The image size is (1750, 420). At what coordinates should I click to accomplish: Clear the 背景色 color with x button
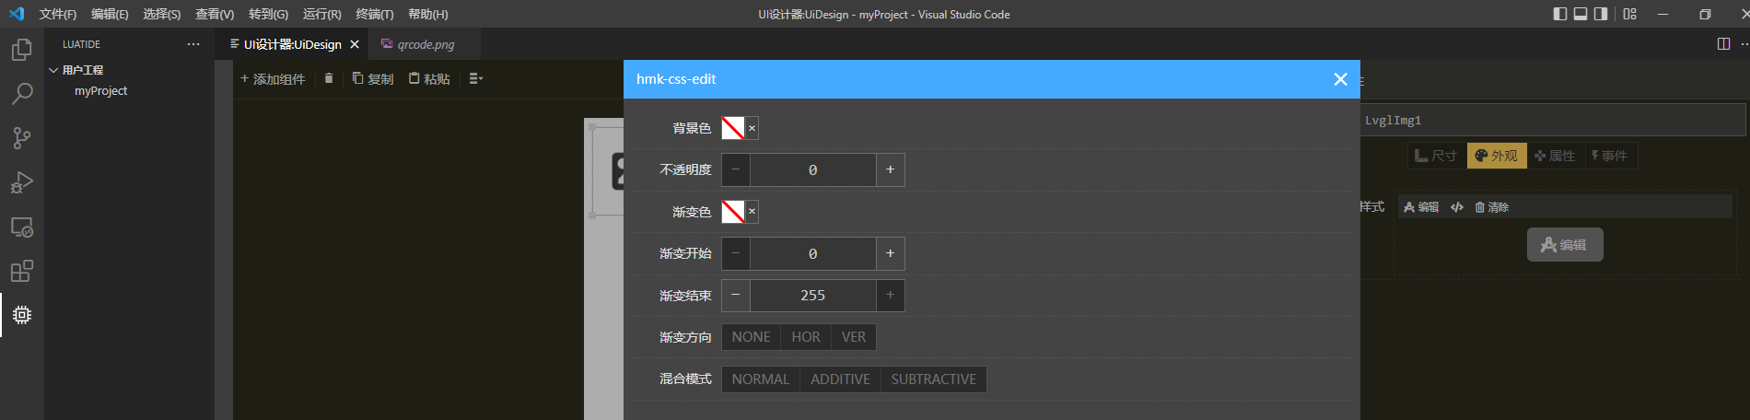(752, 128)
